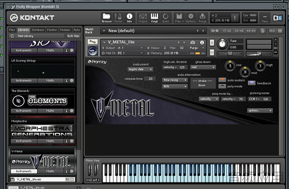
Task: Open info for Morphestra library
Action: (66, 141)
